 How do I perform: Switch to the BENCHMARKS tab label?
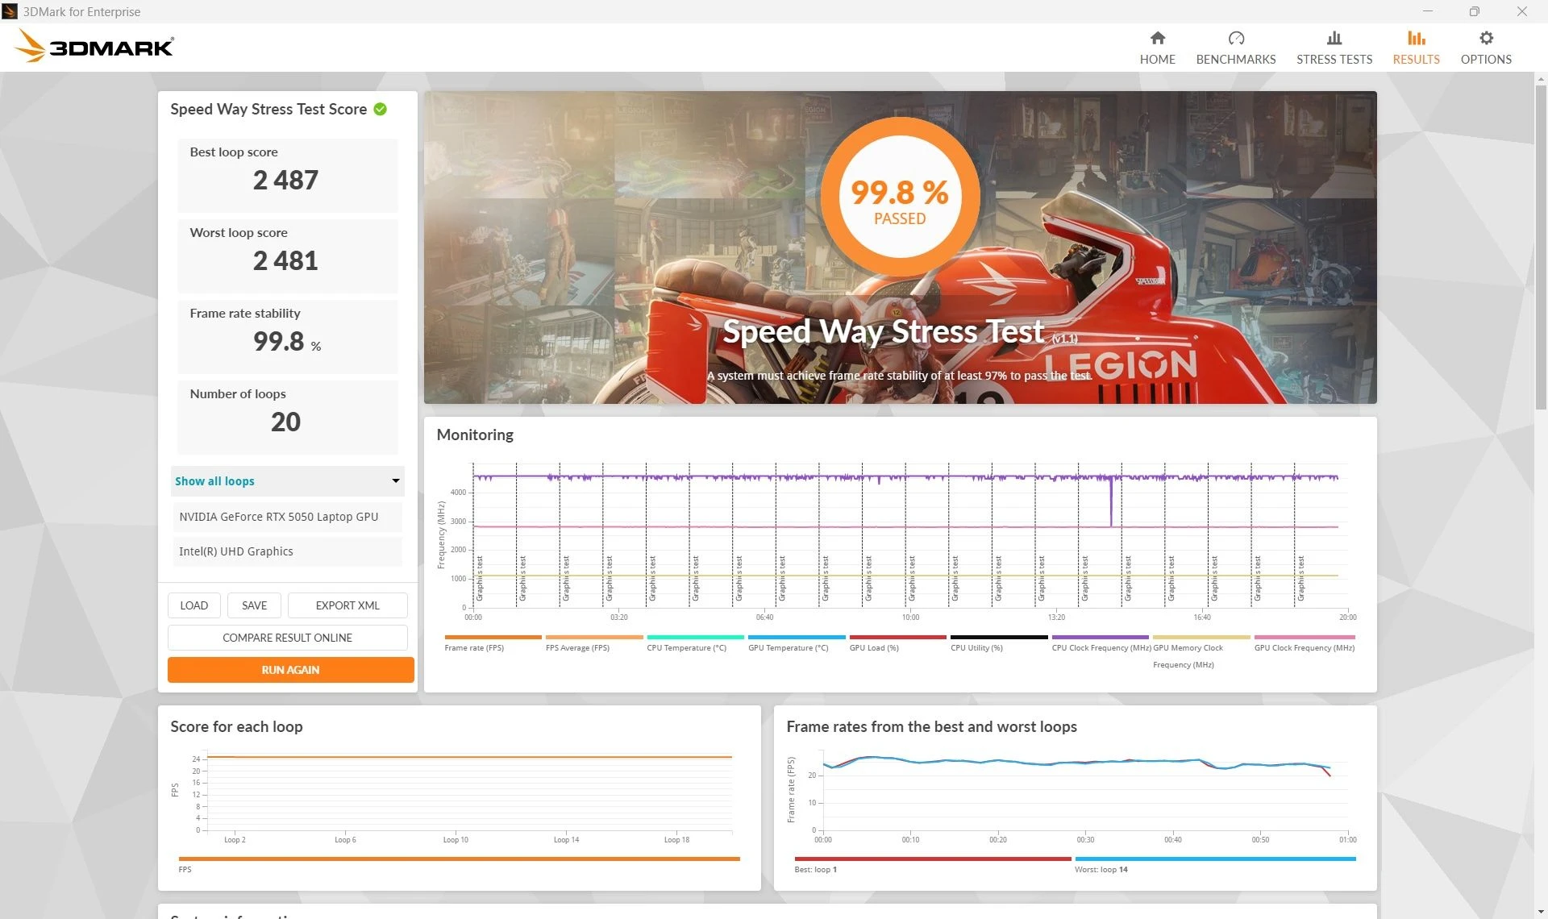[x=1235, y=60]
